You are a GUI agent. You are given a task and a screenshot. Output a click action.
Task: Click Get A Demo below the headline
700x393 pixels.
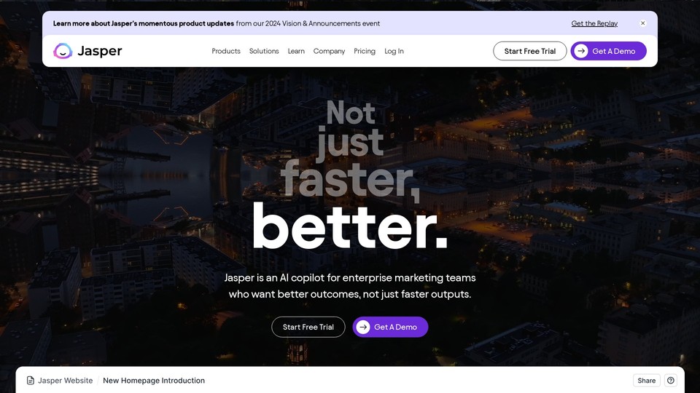pyautogui.click(x=390, y=327)
